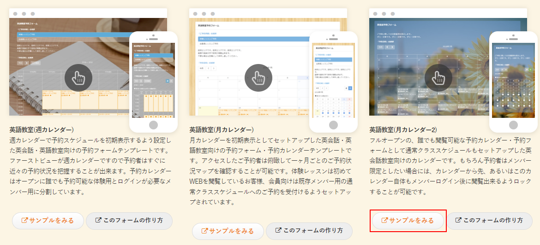
Task: Open サンプルをみる for 英語教室(月カレンダー2)
Action: pyautogui.click(x=408, y=221)
